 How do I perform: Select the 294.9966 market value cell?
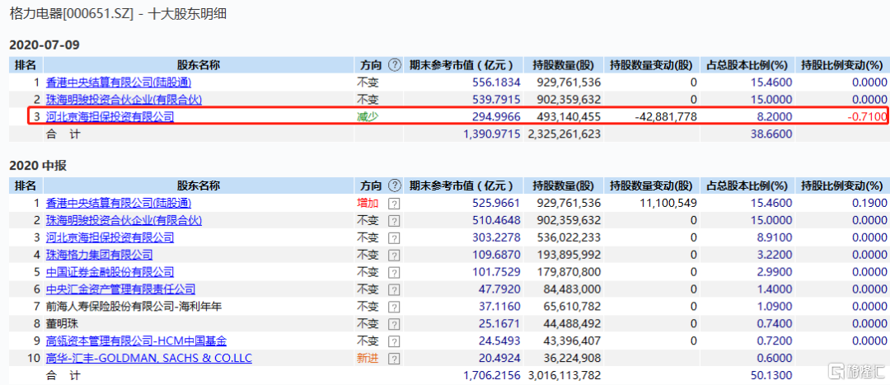tap(496, 117)
